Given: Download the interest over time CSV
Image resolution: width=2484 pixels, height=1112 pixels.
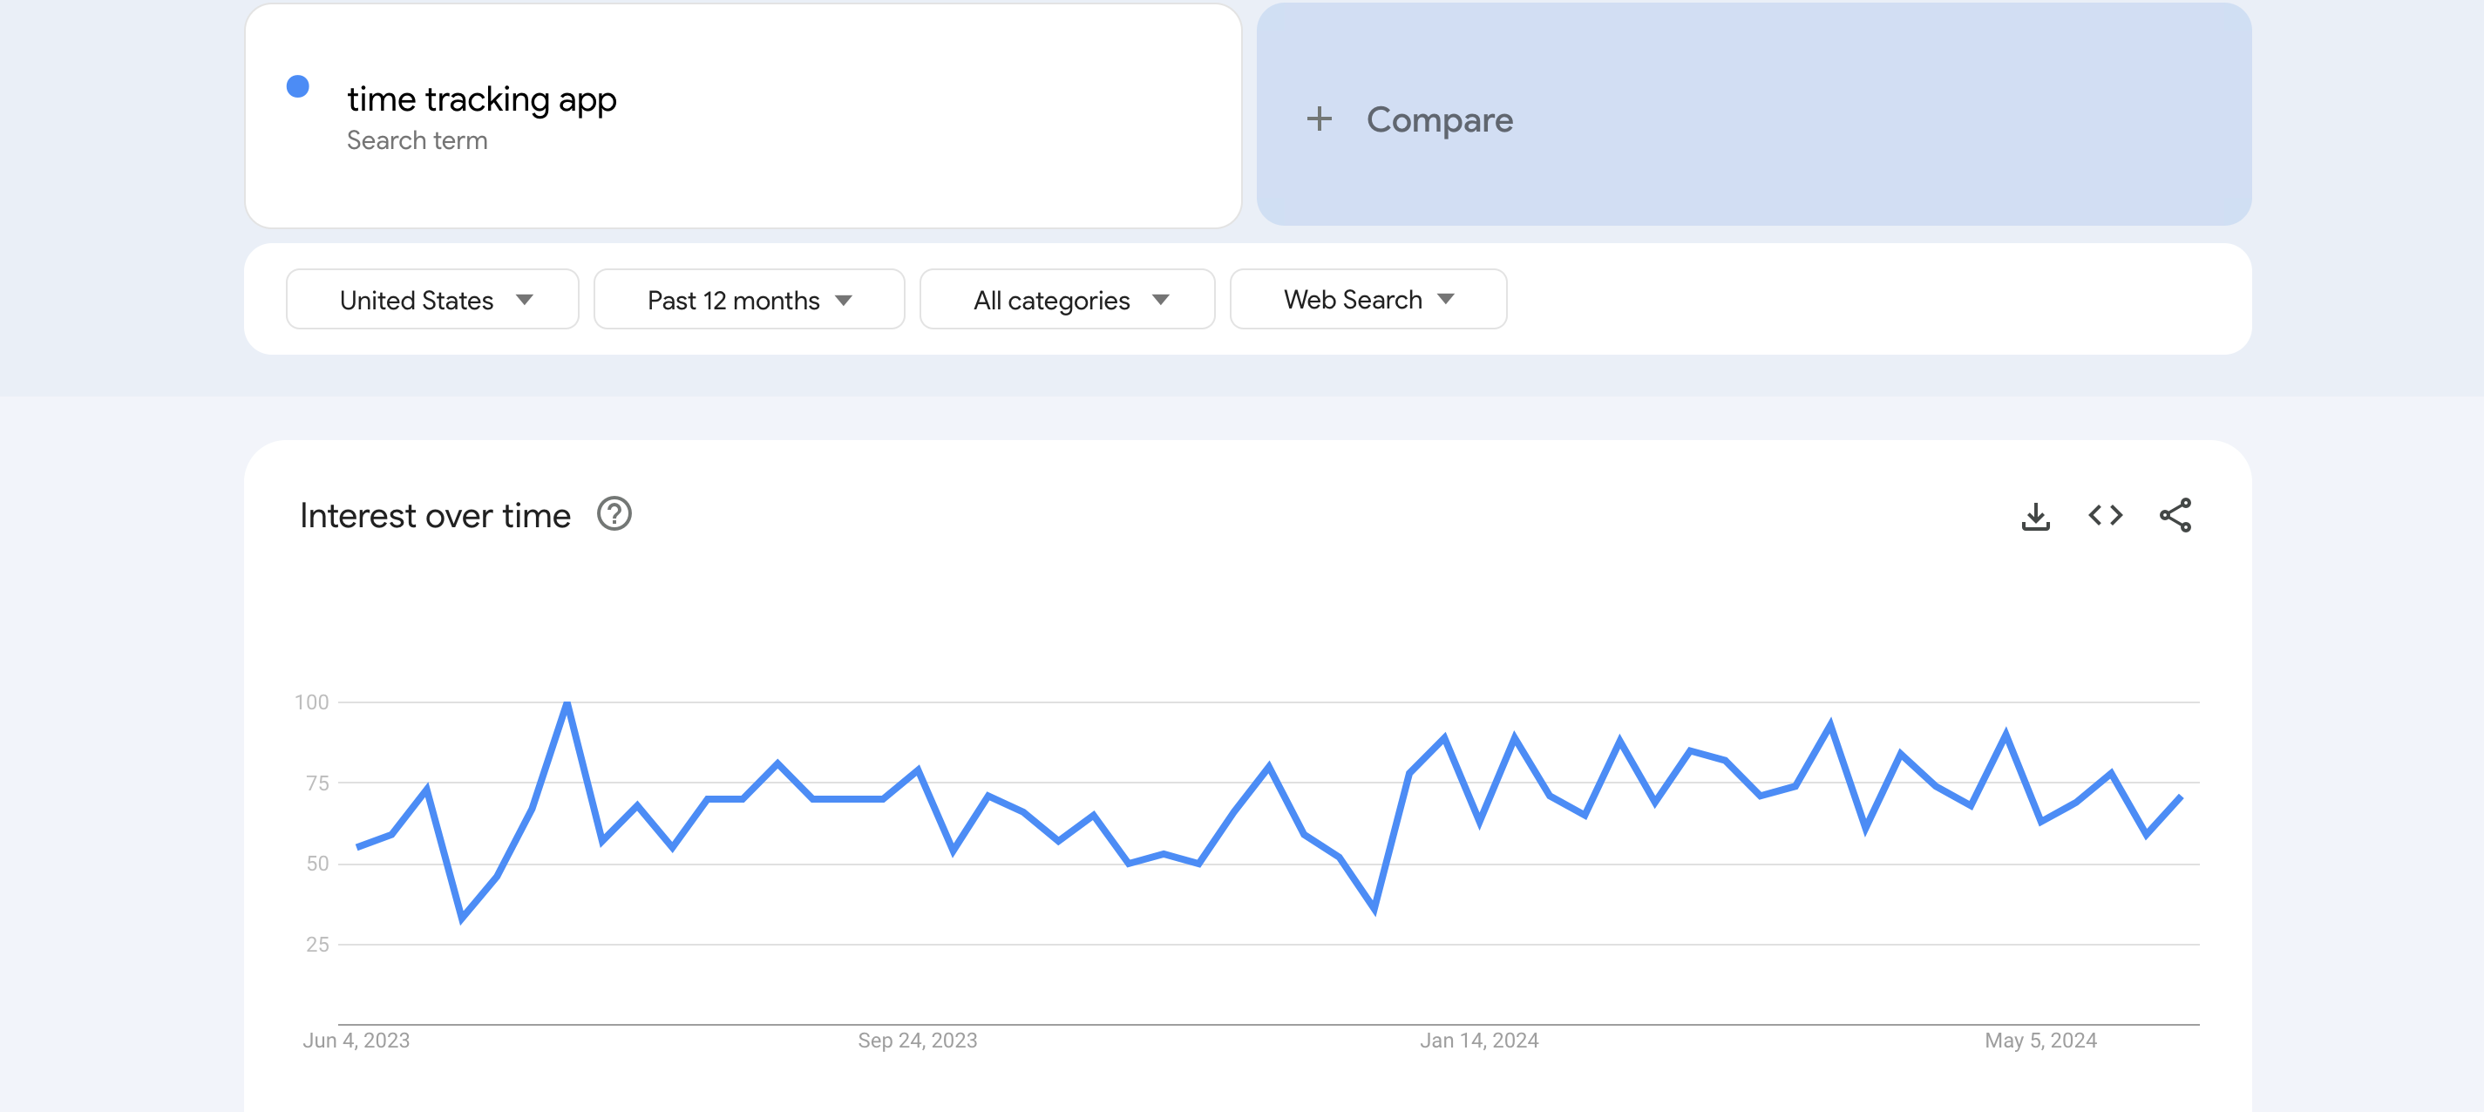Looking at the screenshot, I should [2034, 516].
